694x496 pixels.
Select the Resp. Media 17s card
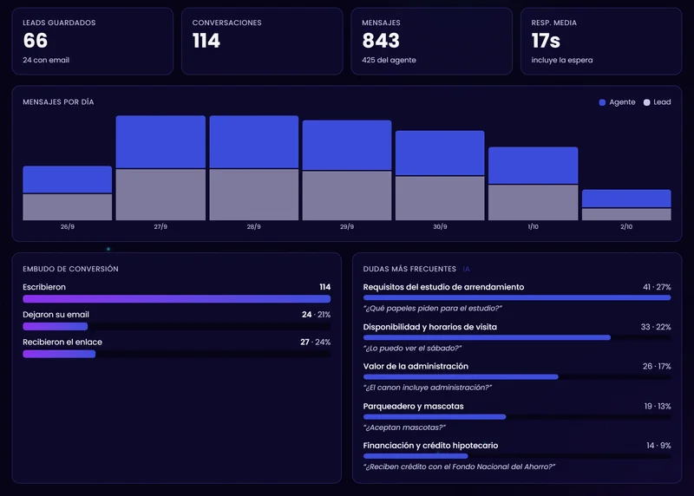coord(601,41)
